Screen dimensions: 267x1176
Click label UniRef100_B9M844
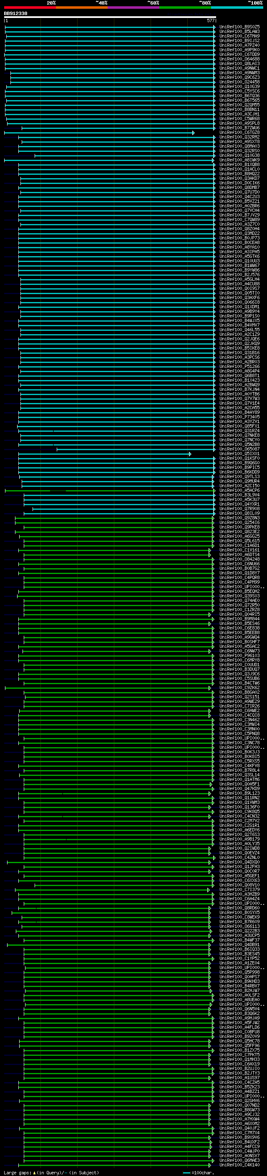[x=239, y=619]
